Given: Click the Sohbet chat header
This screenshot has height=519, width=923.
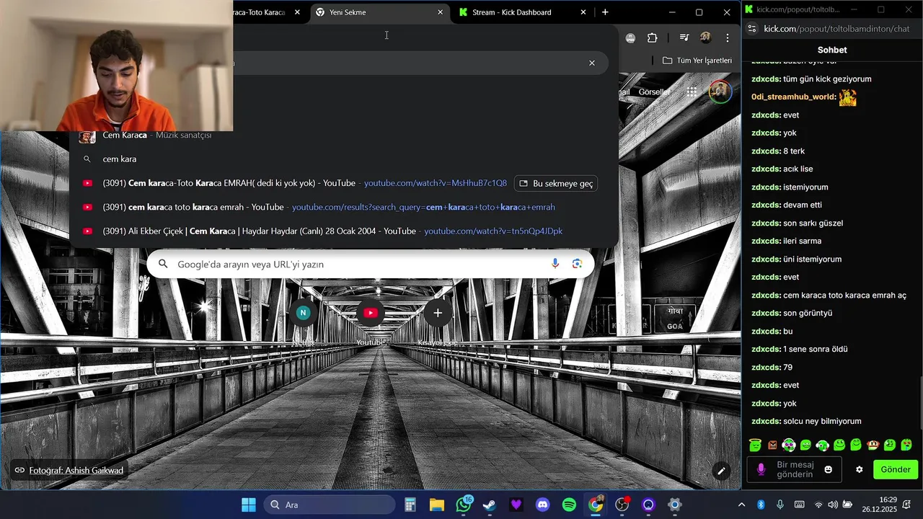Looking at the screenshot, I should point(832,50).
